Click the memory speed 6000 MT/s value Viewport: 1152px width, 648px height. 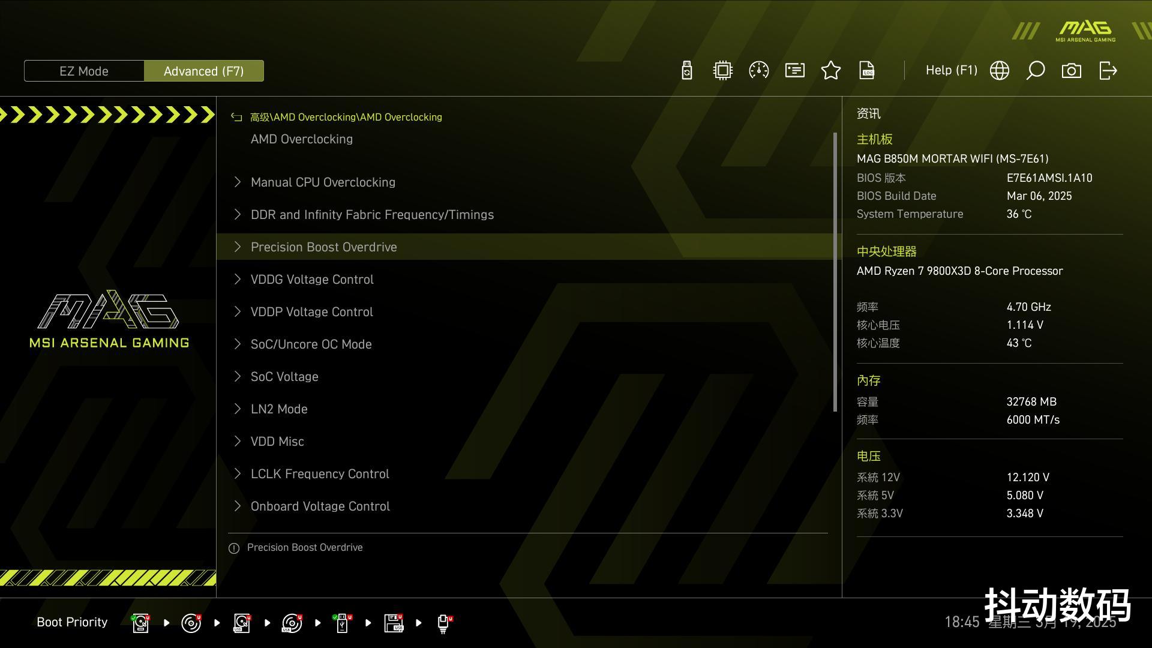(1033, 420)
